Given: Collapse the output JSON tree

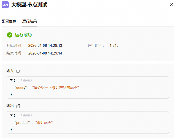Looking at the screenshot, I should click(11, 115).
